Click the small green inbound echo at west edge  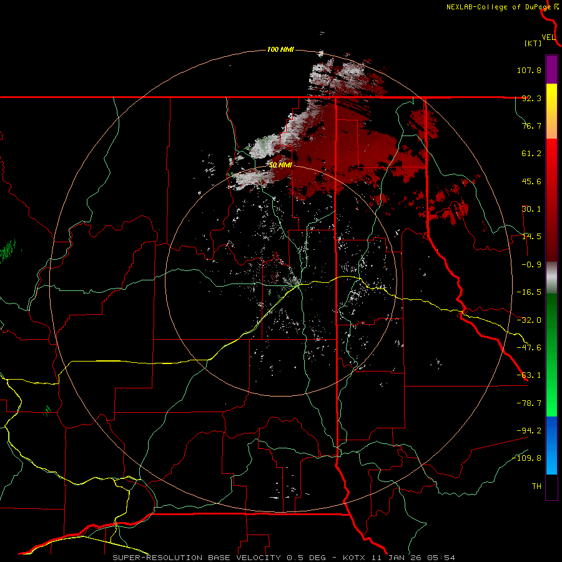(8, 250)
